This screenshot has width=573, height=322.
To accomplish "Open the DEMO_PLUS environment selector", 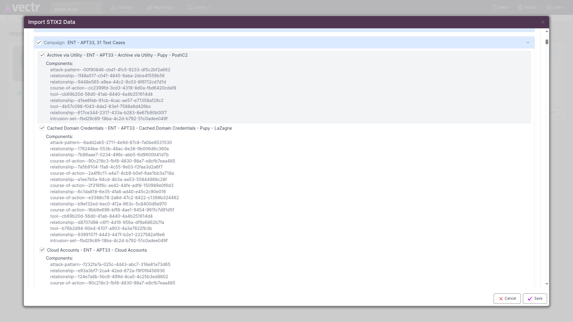I will (x=76, y=7).
